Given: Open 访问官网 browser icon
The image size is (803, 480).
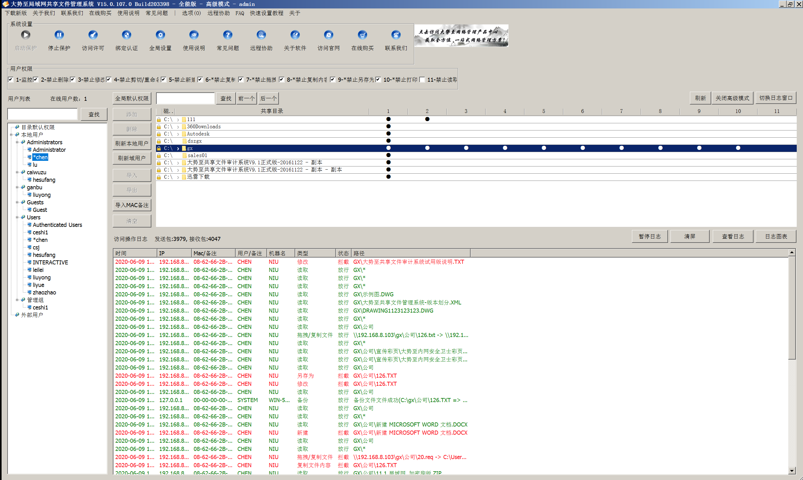Looking at the screenshot, I should click(x=328, y=35).
